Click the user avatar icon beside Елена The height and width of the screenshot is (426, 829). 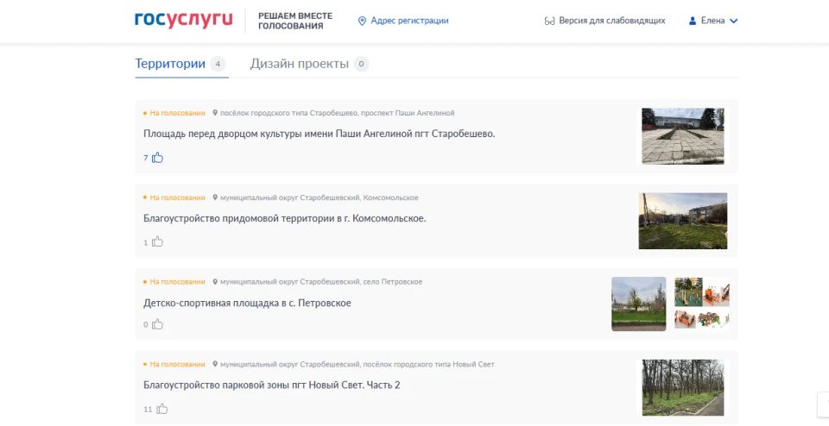coord(693,21)
